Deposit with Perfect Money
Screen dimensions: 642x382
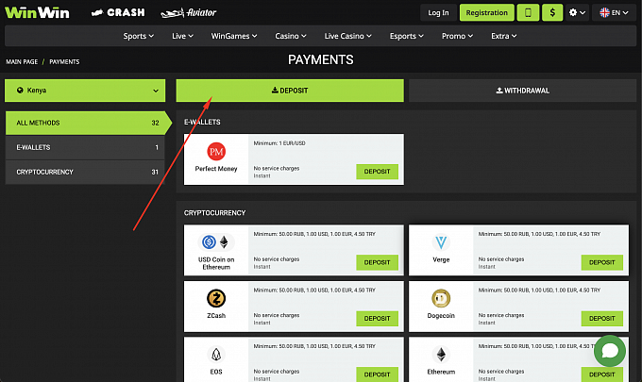[x=377, y=172]
